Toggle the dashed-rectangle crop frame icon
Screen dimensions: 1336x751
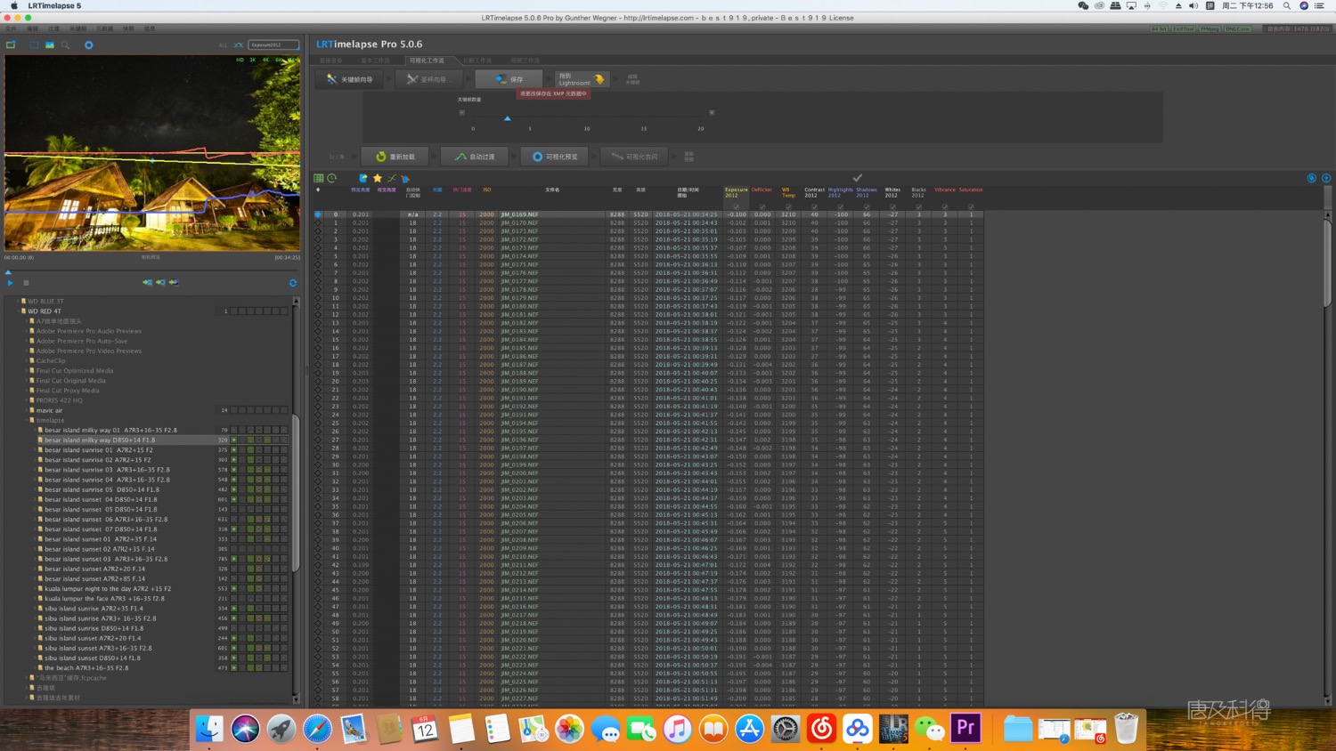point(34,44)
